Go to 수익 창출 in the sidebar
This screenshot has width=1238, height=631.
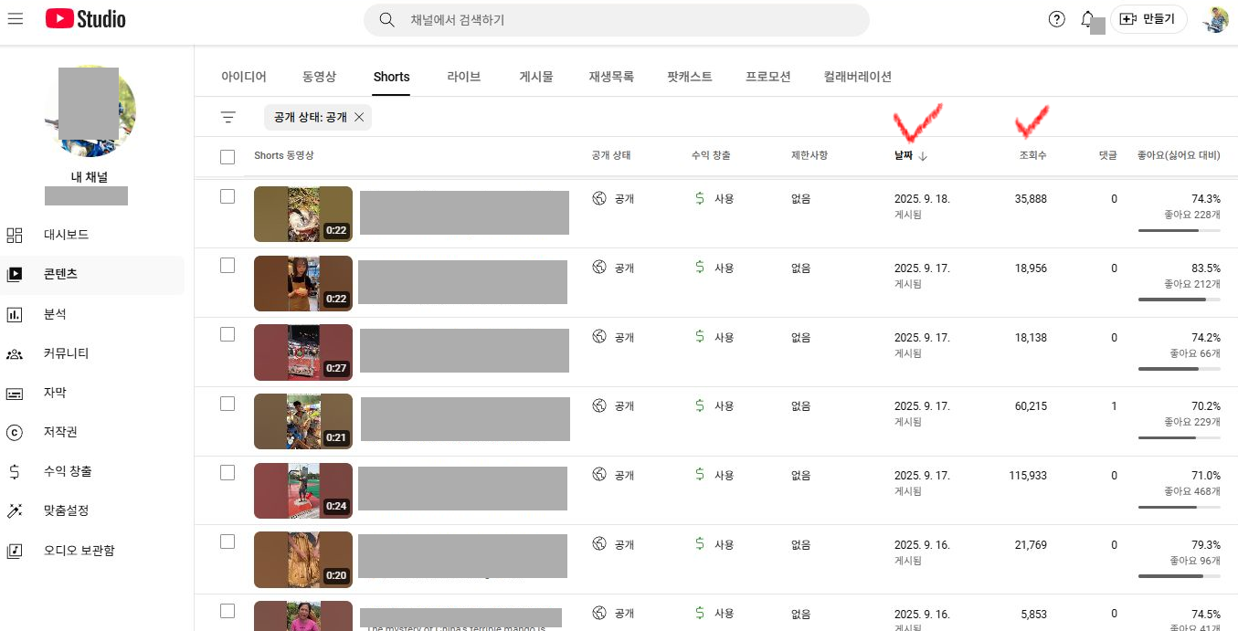68,471
